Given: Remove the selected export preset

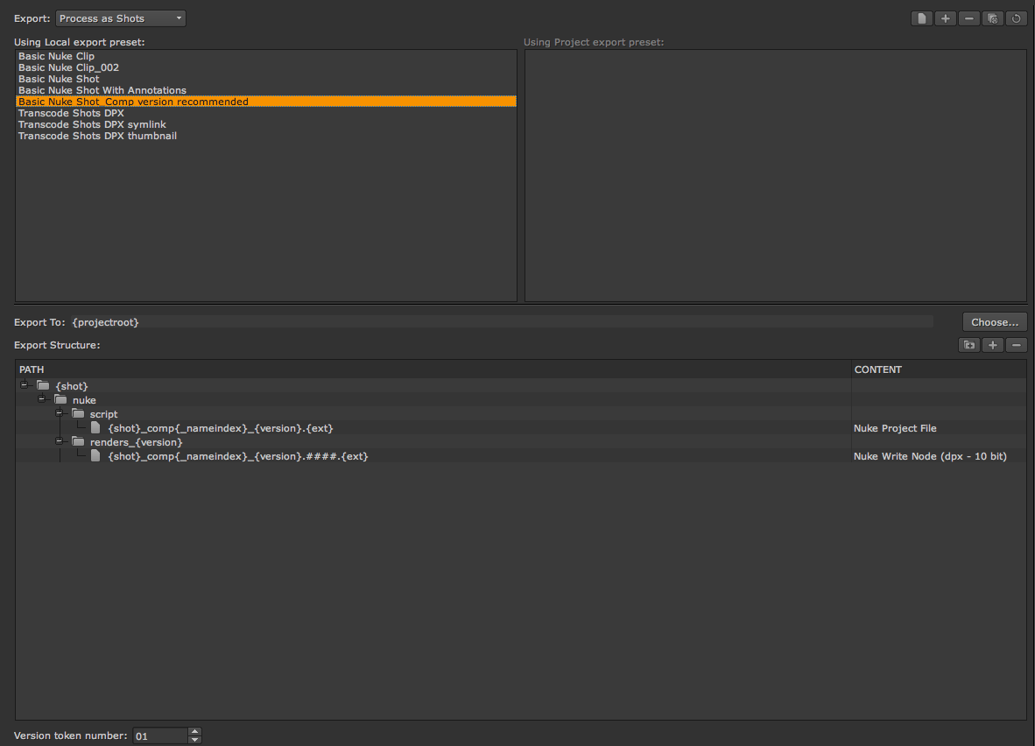Looking at the screenshot, I should pyautogui.click(x=969, y=18).
